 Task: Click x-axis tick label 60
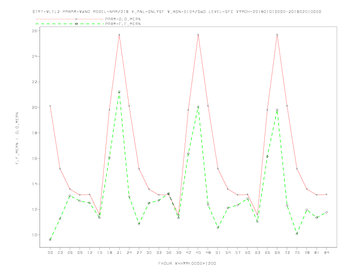pyautogui.click(x=248, y=253)
